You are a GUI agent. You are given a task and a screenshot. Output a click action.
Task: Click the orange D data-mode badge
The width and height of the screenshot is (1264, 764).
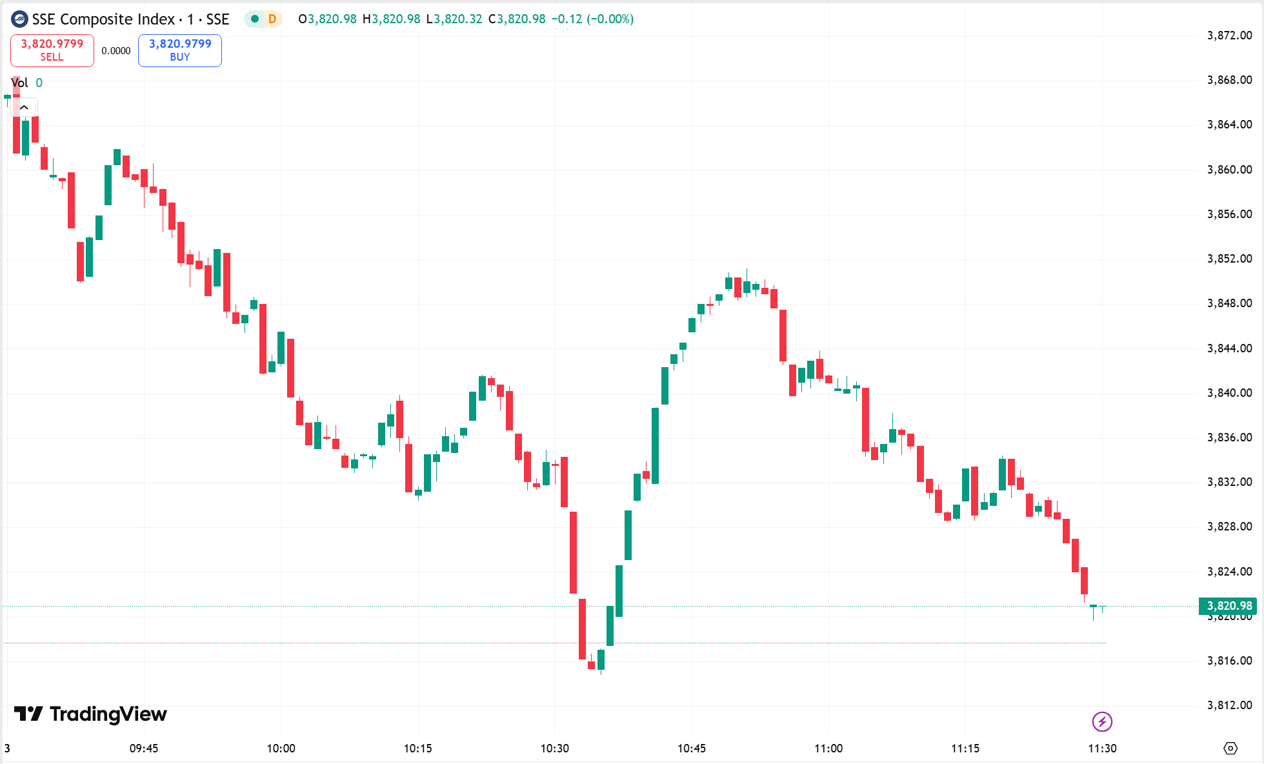(272, 19)
